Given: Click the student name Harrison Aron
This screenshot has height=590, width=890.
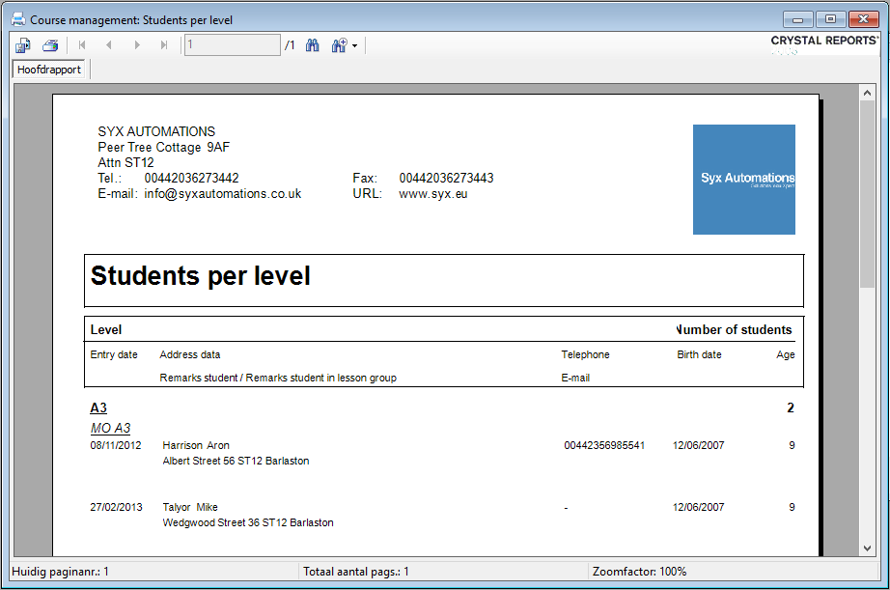Looking at the screenshot, I should coord(196,445).
